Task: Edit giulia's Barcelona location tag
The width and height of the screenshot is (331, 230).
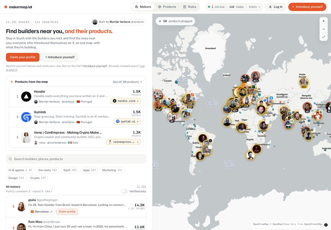Action: click(x=42, y=212)
